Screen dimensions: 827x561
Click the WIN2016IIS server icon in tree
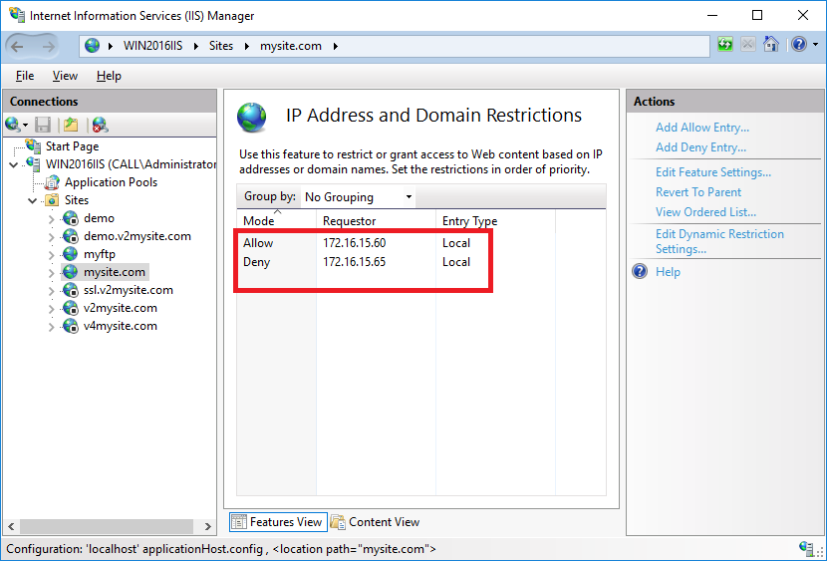pyautogui.click(x=33, y=164)
